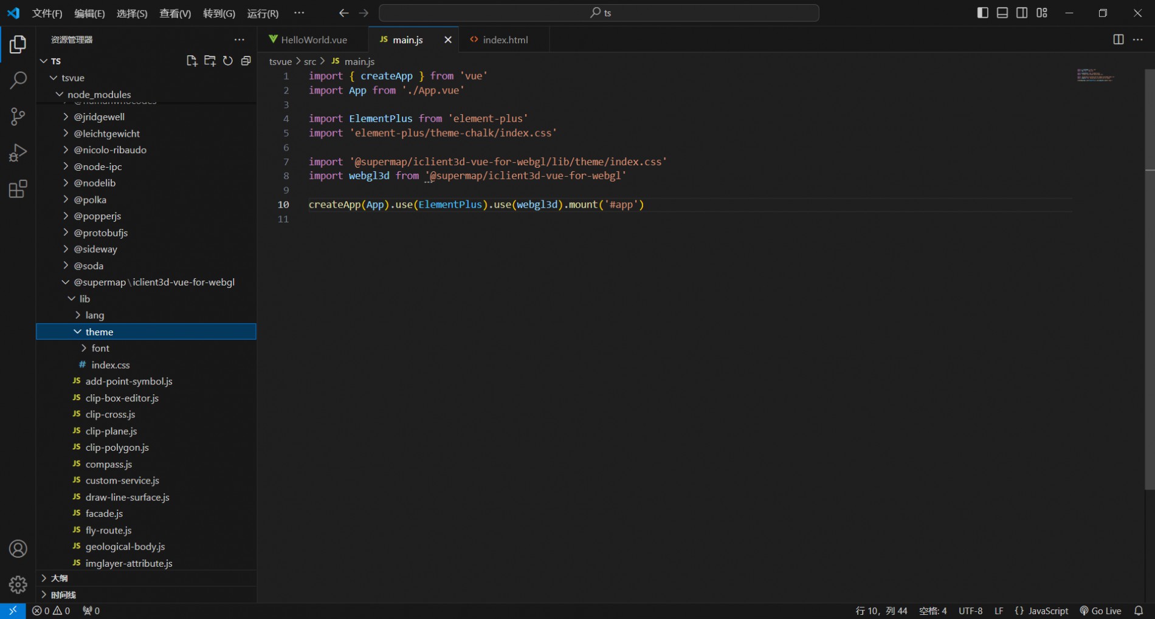The image size is (1155, 619).
Task: Expand the @popperjs folder
Action: pos(66,216)
